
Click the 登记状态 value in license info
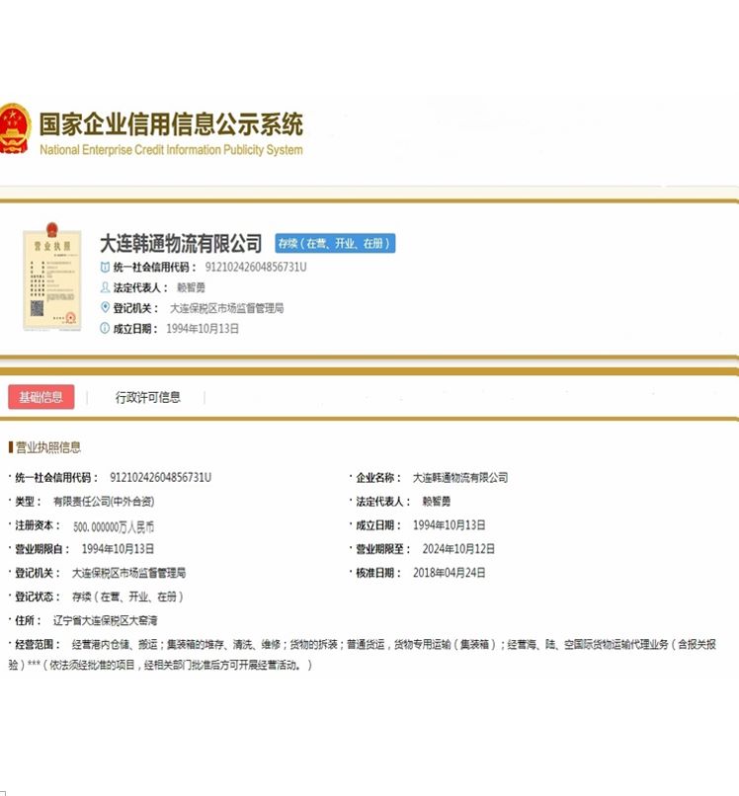[x=127, y=597]
